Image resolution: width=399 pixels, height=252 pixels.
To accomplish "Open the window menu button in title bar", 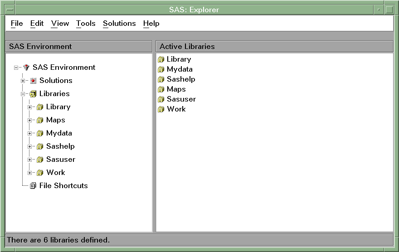I will pos(10,10).
